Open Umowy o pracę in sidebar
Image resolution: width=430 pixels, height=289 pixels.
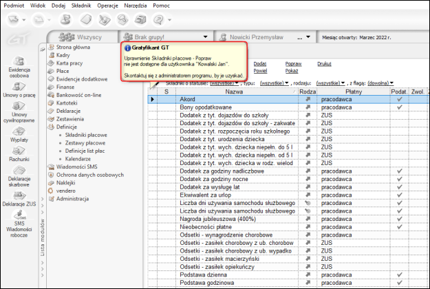tap(21, 87)
